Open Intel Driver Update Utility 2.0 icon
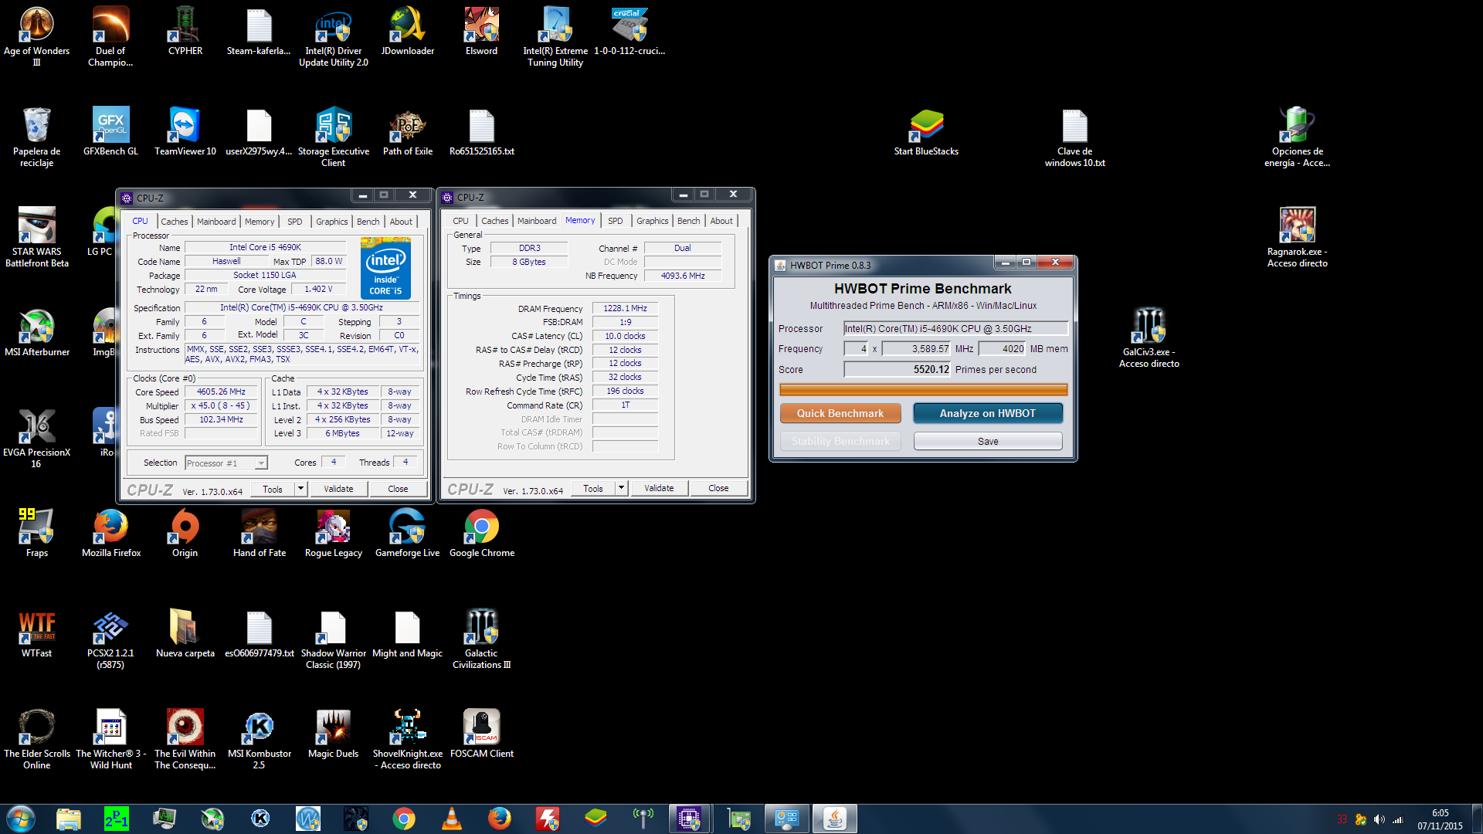Viewport: 1483px width, 834px height. tap(333, 36)
